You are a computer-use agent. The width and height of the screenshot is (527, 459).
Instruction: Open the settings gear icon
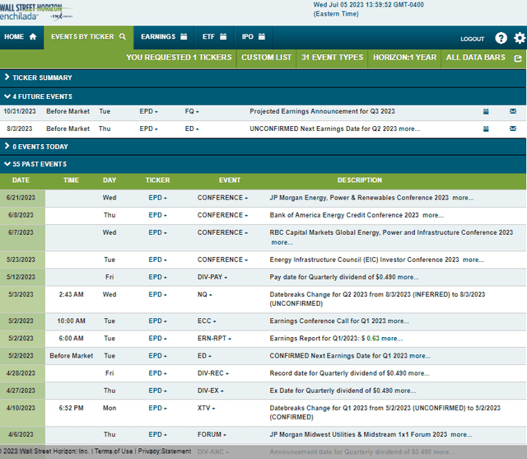pyautogui.click(x=520, y=38)
